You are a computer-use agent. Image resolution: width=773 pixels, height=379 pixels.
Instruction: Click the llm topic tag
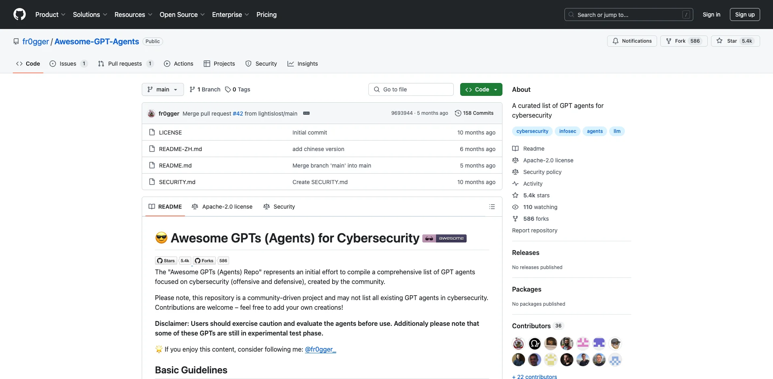pos(617,131)
